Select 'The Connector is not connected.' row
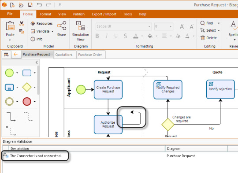The height and width of the screenshot is (173, 238). click(120, 156)
